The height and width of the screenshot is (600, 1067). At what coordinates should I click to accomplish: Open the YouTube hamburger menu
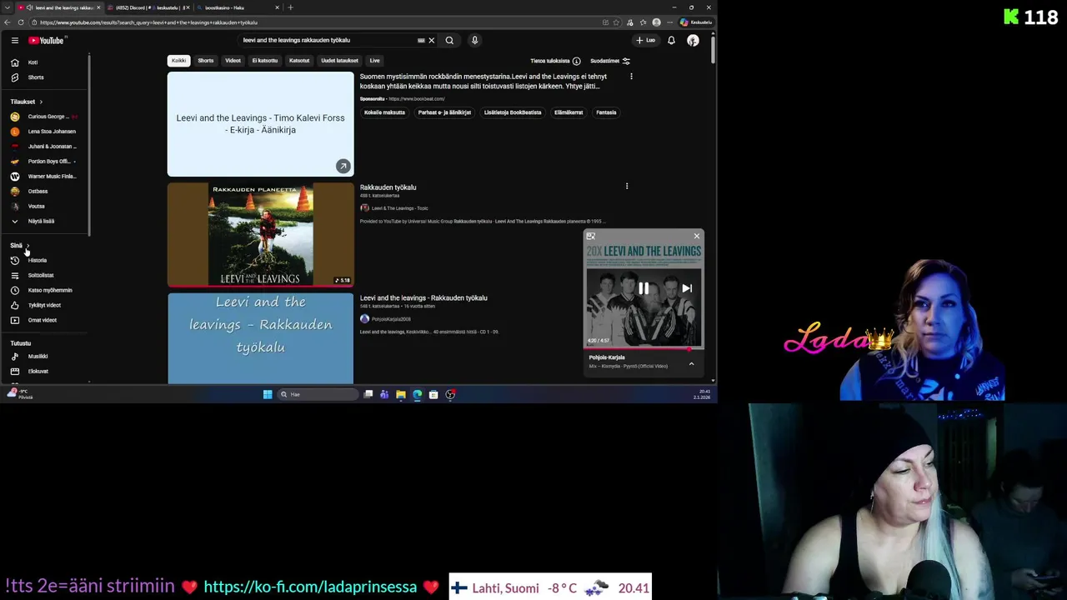(14, 40)
